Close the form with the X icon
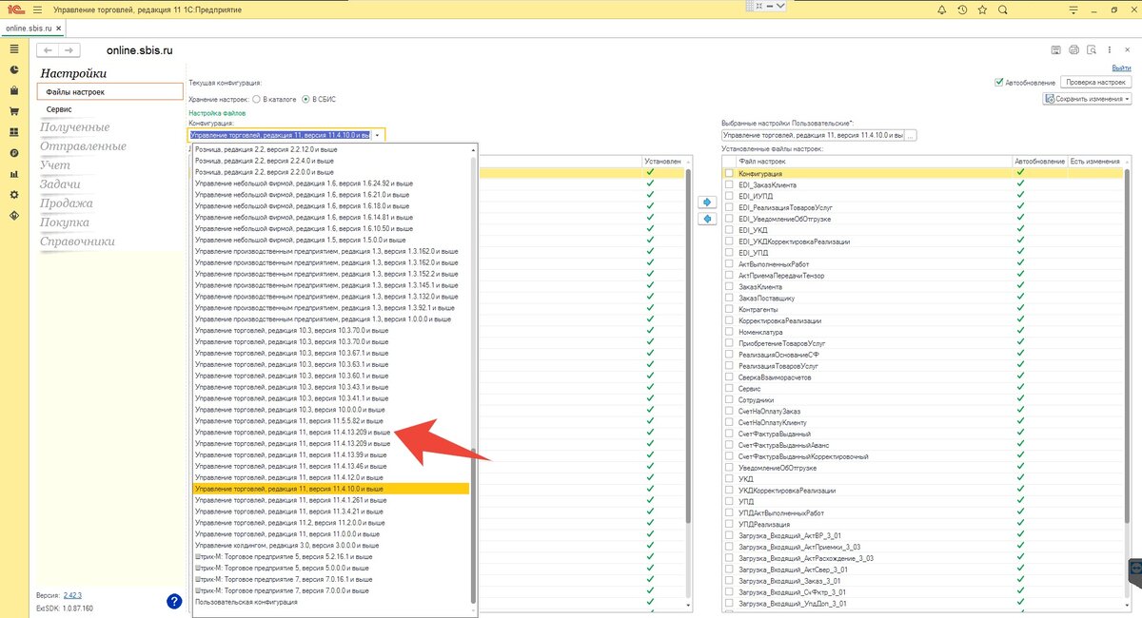This screenshot has width=1142, height=618. click(x=1127, y=49)
